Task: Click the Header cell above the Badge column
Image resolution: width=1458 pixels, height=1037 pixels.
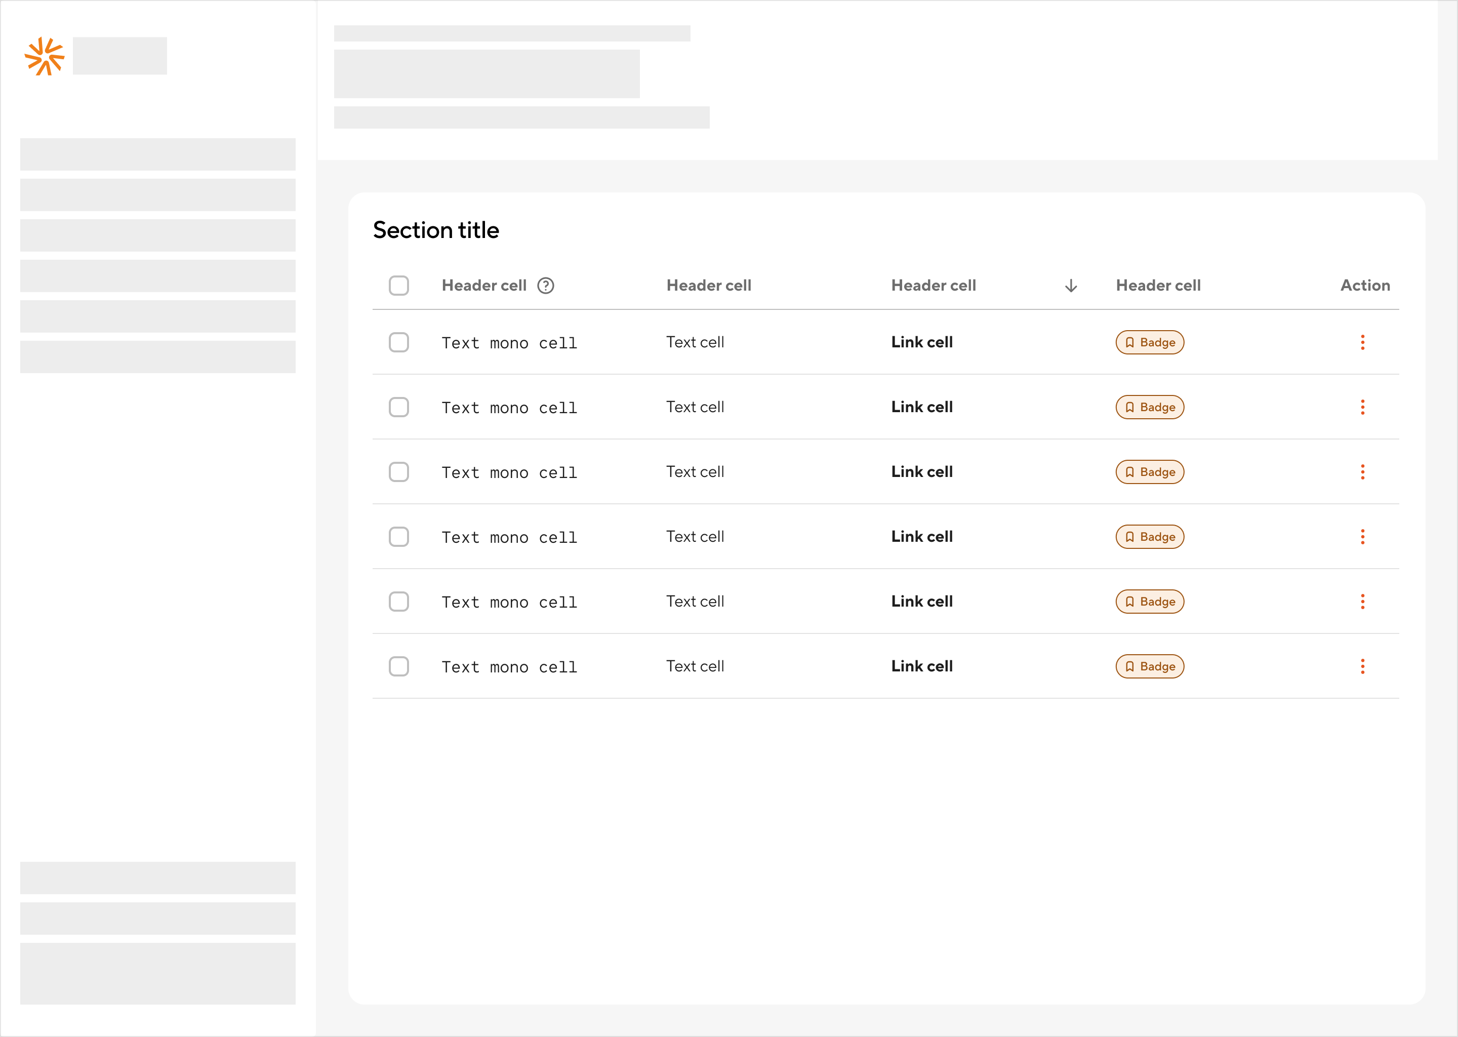Action: (x=1158, y=286)
